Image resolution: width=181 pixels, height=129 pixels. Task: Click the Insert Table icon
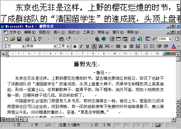[118, 39]
